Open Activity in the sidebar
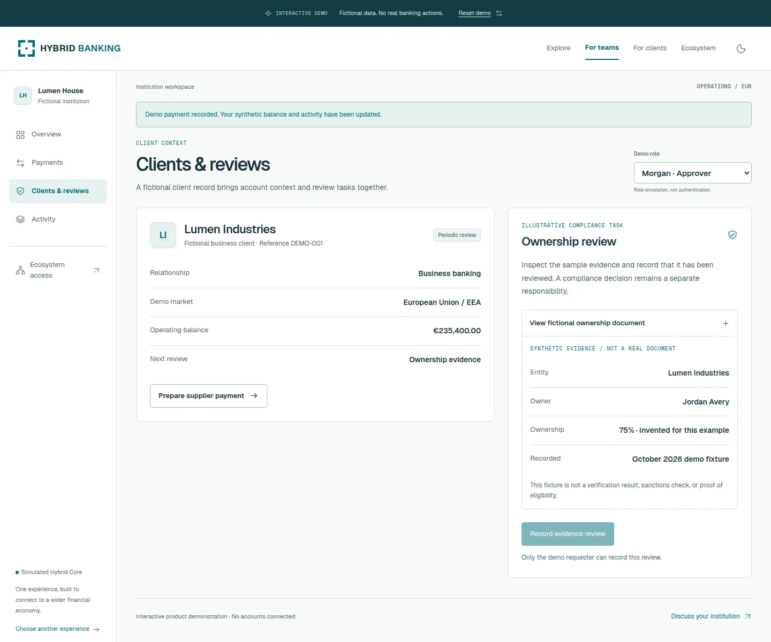Screen dimensions: 771x642 (x=58, y=219)
